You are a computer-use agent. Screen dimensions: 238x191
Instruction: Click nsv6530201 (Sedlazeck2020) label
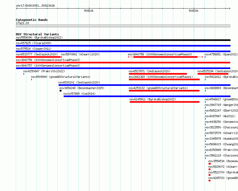coord(79,82)
